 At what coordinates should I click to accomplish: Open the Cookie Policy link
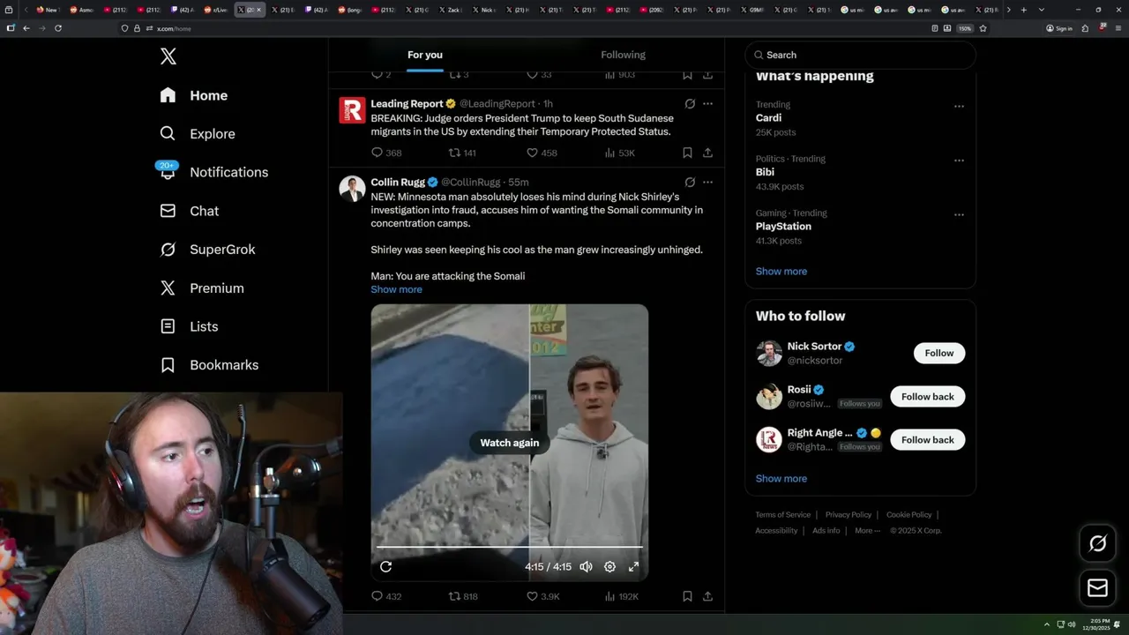908,515
